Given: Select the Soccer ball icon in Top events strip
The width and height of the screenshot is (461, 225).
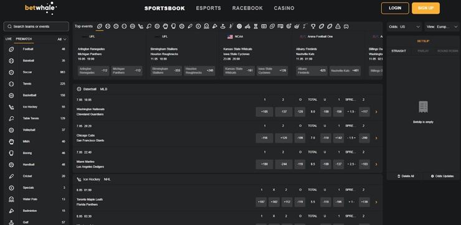Looking at the screenshot, I should point(116,26).
